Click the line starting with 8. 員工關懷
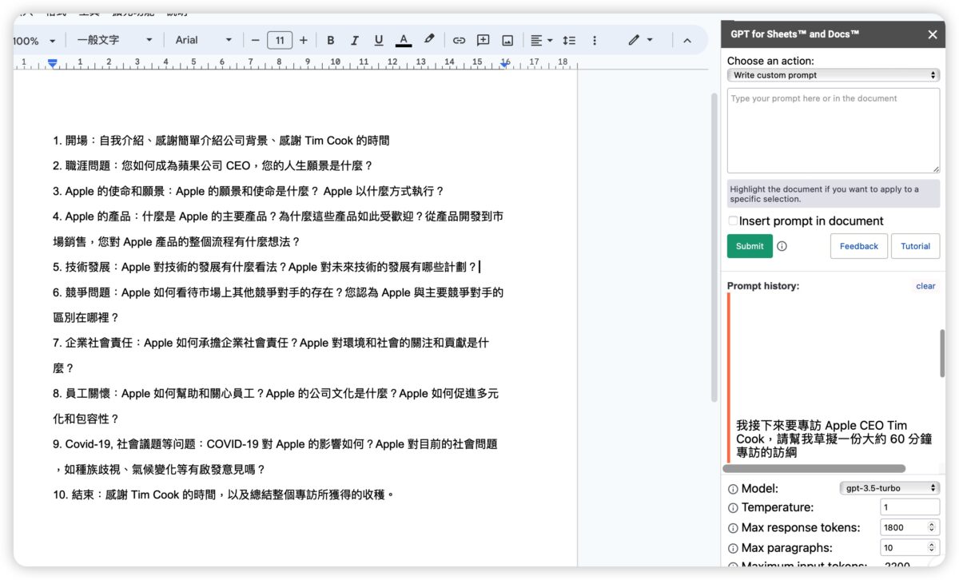The height and width of the screenshot is (580, 959). (277, 394)
